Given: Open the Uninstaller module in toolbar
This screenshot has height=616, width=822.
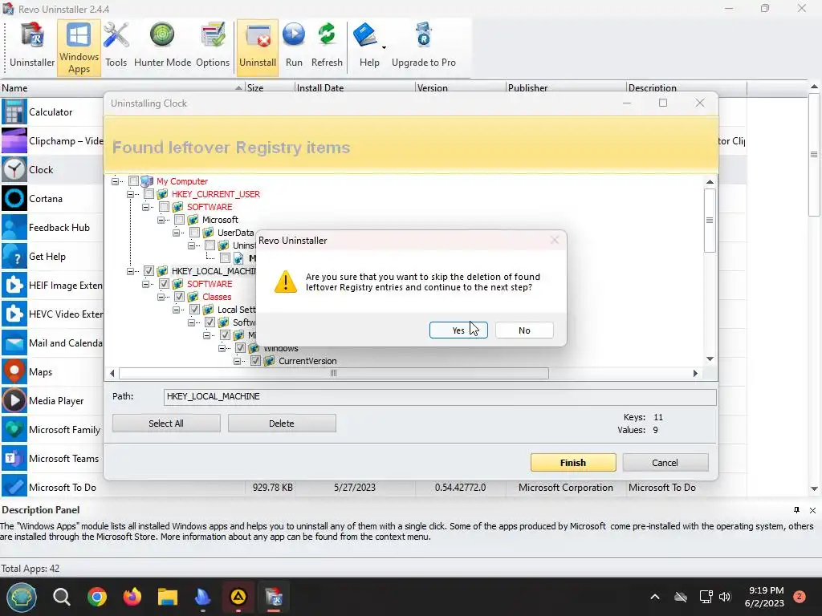Looking at the screenshot, I should 32,46.
